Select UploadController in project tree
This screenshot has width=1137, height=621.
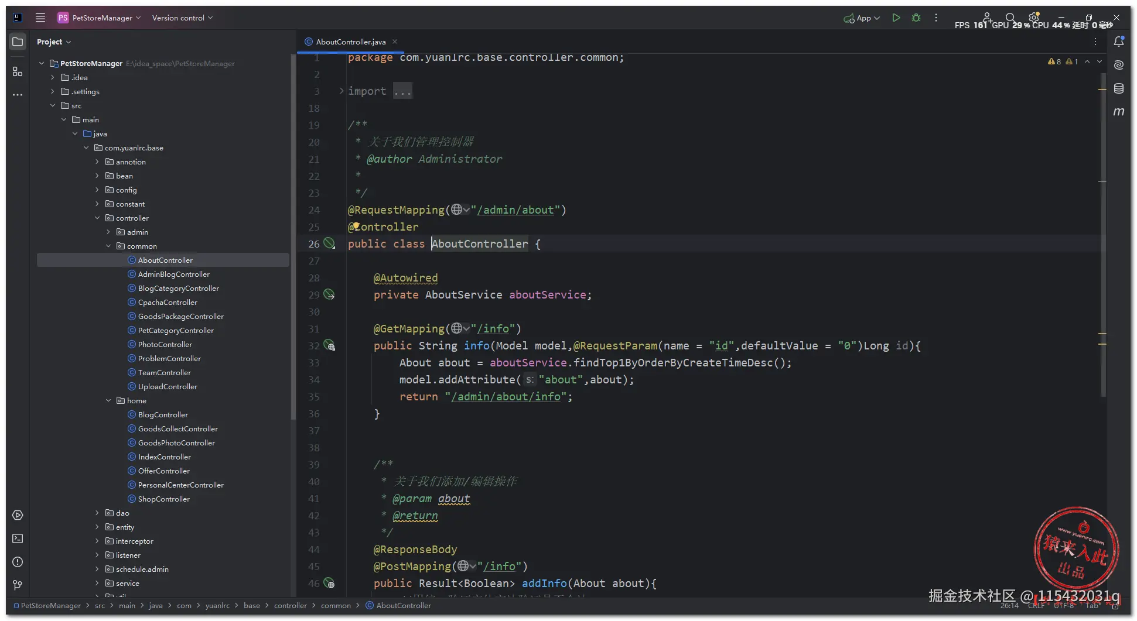click(x=168, y=386)
